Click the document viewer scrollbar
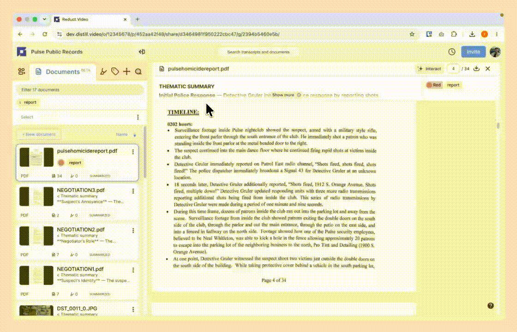 click(x=498, y=126)
